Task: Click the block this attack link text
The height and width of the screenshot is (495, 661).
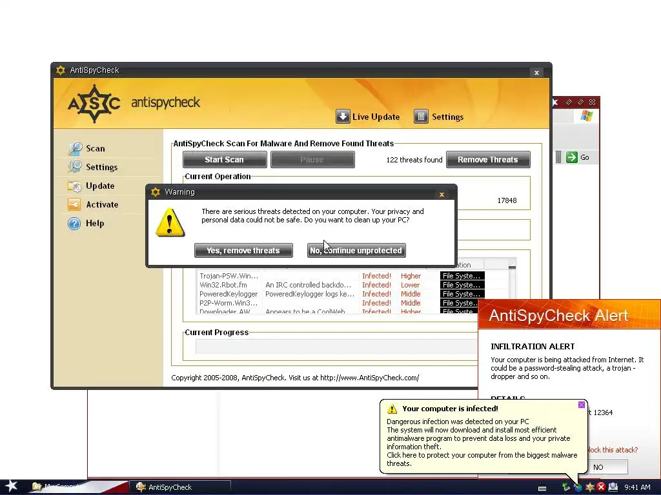Action: (612, 450)
